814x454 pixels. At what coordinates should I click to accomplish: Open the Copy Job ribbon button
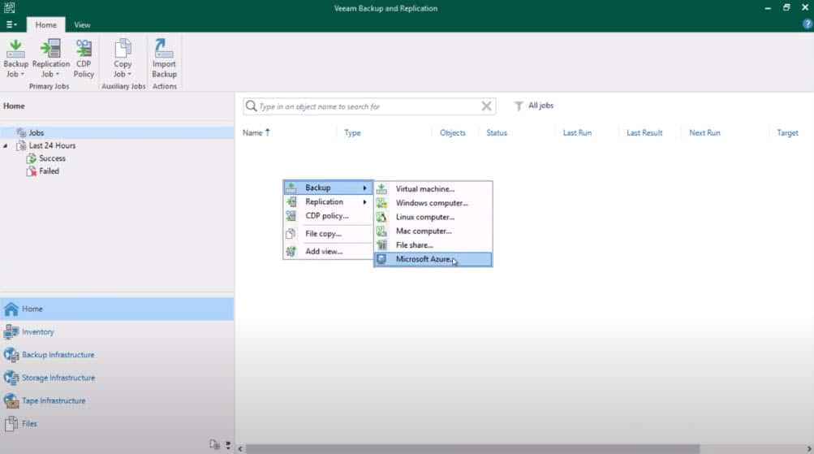tap(123, 58)
